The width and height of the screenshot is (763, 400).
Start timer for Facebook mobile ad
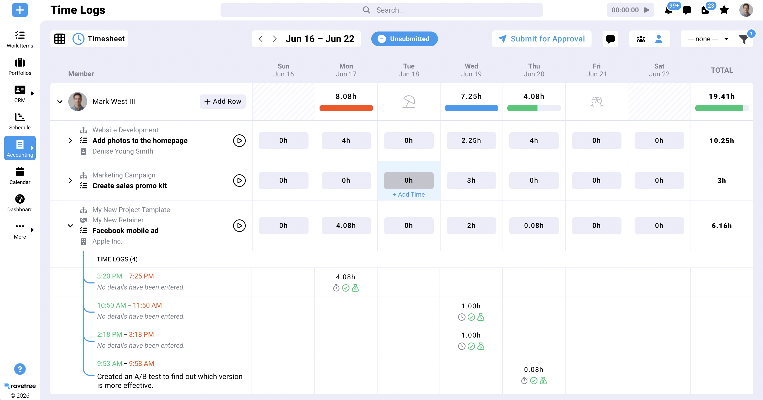239,226
